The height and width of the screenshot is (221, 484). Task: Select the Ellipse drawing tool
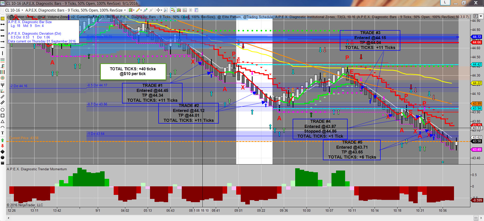point(3,110)
